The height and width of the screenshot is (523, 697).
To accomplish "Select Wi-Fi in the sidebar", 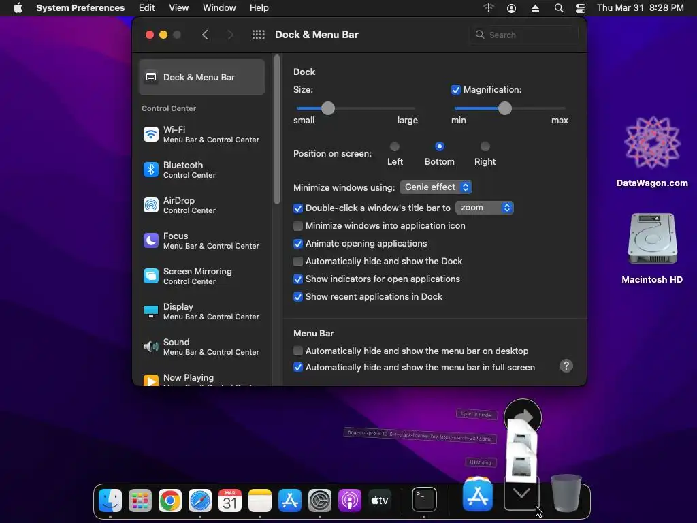I will (x=201, y=134).
